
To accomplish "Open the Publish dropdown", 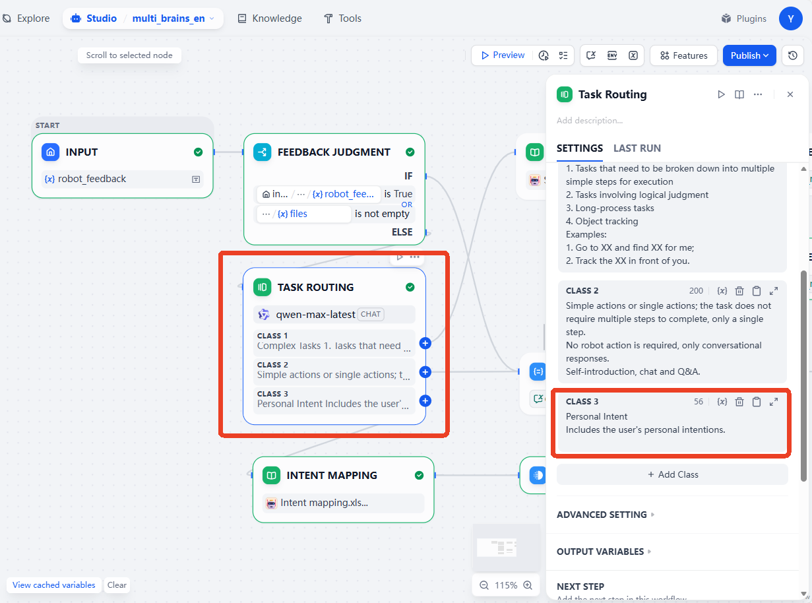I will click(750, 55).
